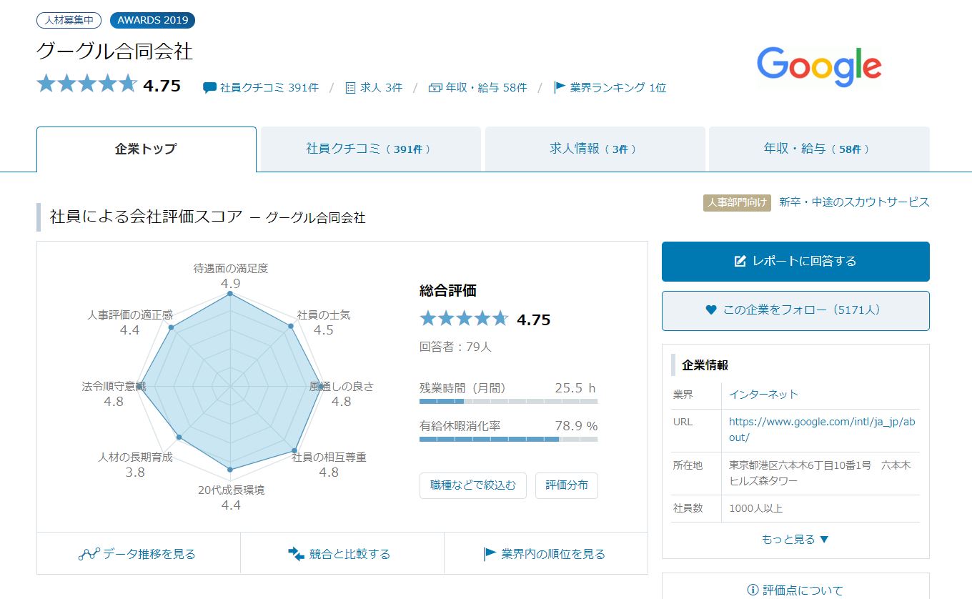Click the job listing icon beside 求人 3件
Screen dimensions: 972x599
coord(350,88)
